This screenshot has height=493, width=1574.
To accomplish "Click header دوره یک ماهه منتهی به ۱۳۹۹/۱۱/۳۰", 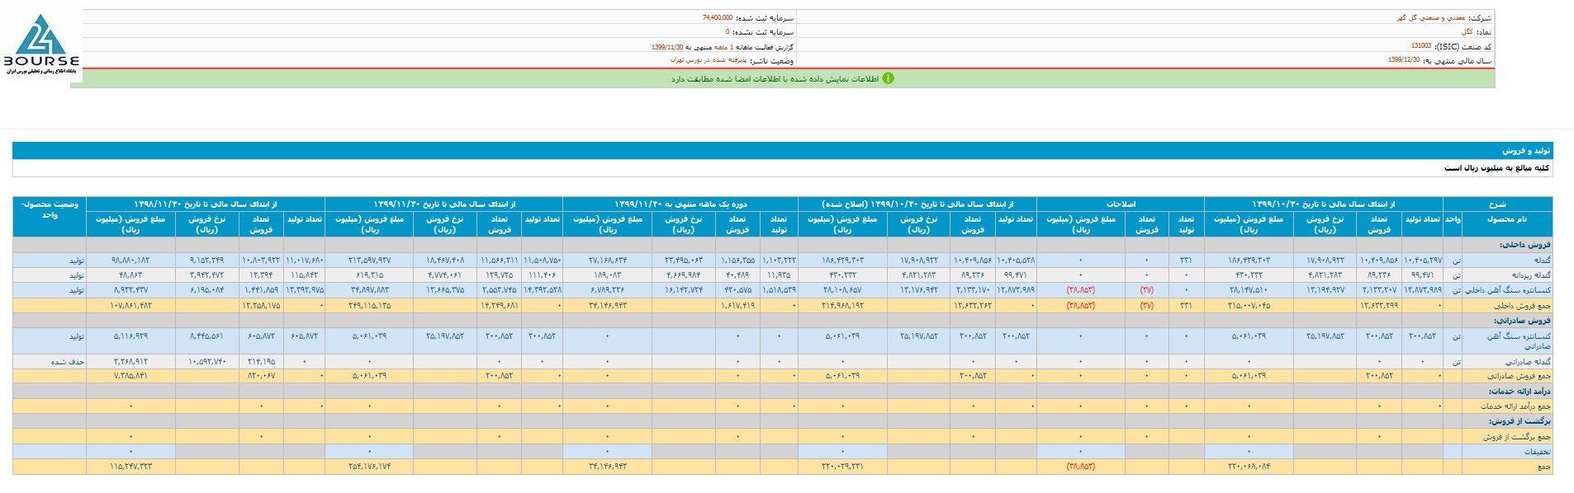I will pyautogui.click(x=680, y=204).
